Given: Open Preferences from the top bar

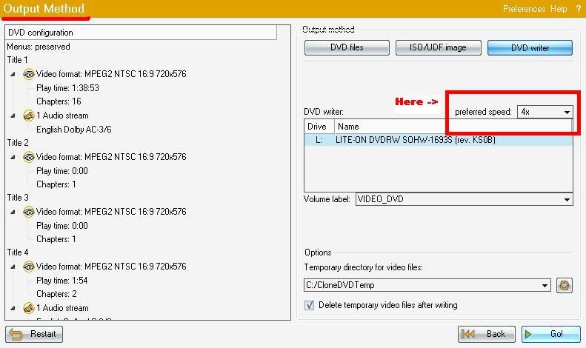Looking at the screenshot, I should click(524, 9).
